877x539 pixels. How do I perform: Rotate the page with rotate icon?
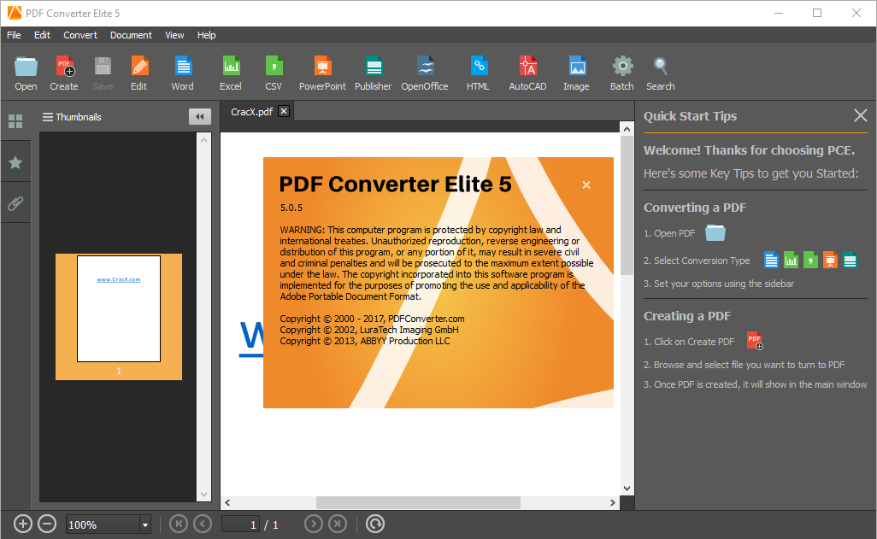click(375, 524)
